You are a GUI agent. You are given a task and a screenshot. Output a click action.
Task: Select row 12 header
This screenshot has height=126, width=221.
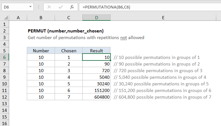[4, 97]
